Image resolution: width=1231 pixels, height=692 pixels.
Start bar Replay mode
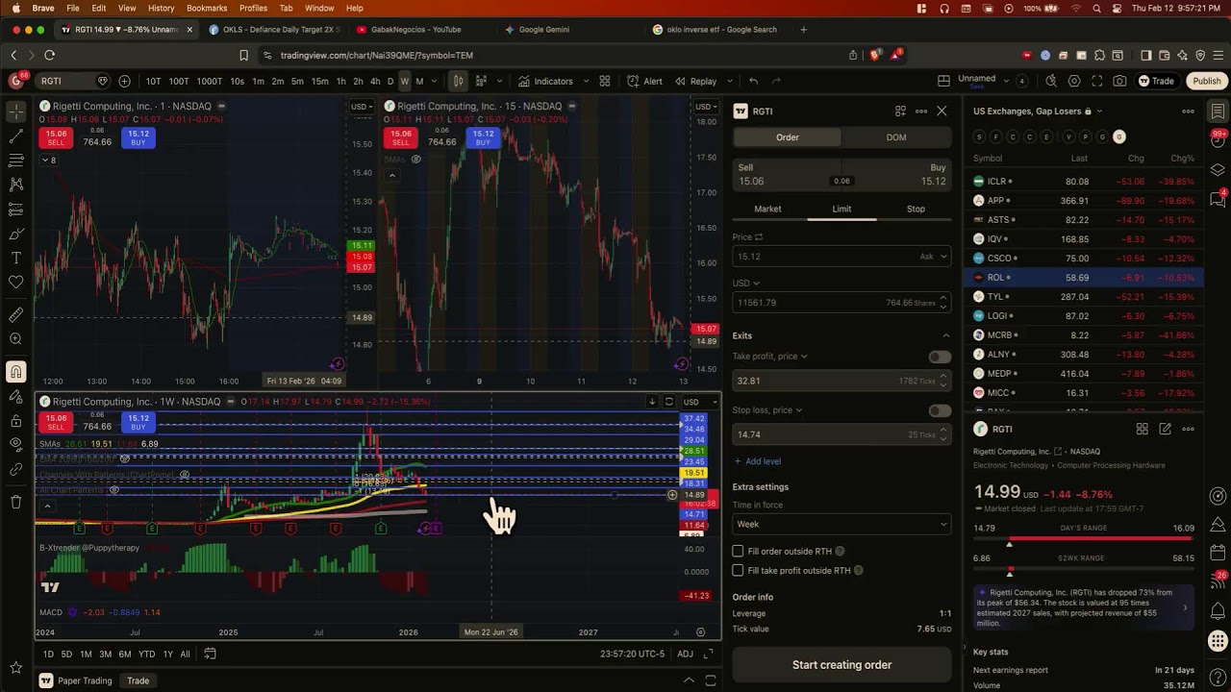[x=696, y=81]
